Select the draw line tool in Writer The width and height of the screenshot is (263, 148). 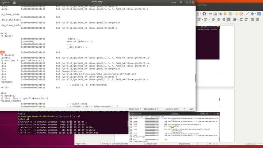pyautogui.click(x=247, y=14)
